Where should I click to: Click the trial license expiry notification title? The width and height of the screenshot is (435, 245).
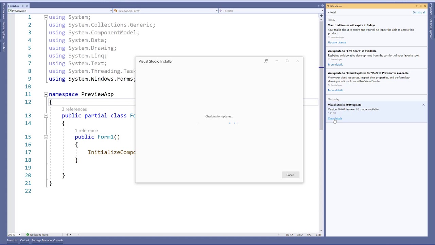pyautogui.click(x=351, y=25)
